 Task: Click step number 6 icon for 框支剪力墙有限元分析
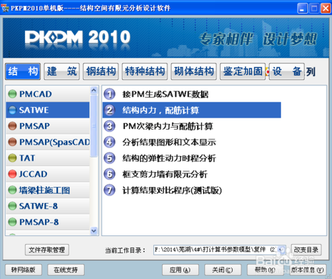[110, 174]
